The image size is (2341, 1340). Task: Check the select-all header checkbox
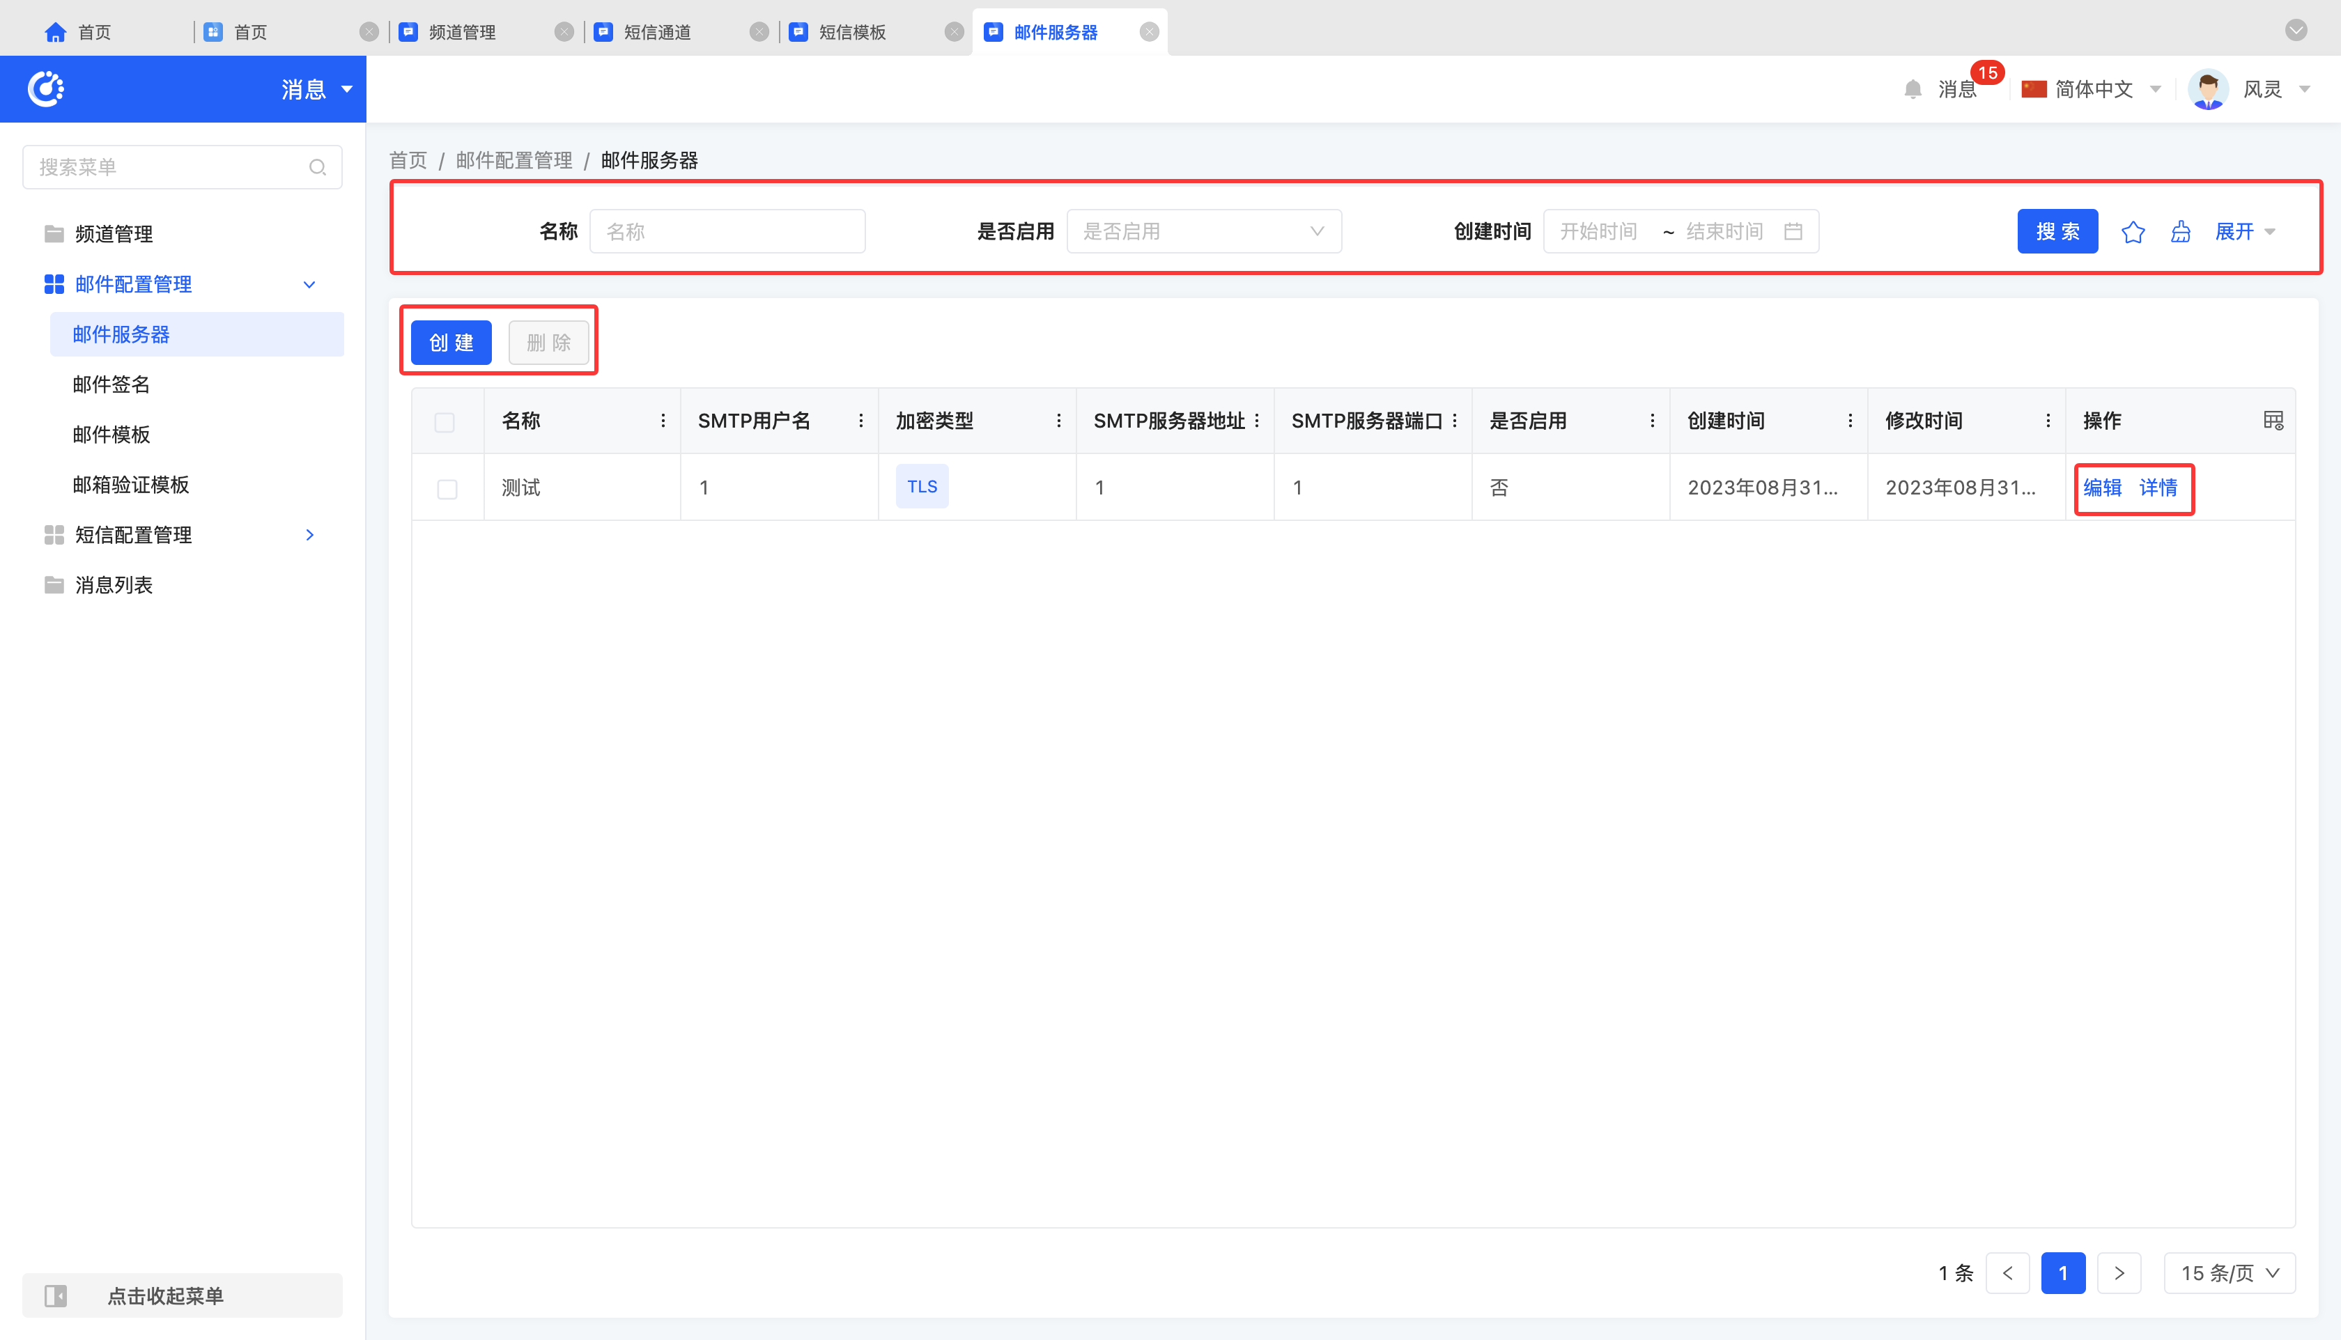coord(445,423)
